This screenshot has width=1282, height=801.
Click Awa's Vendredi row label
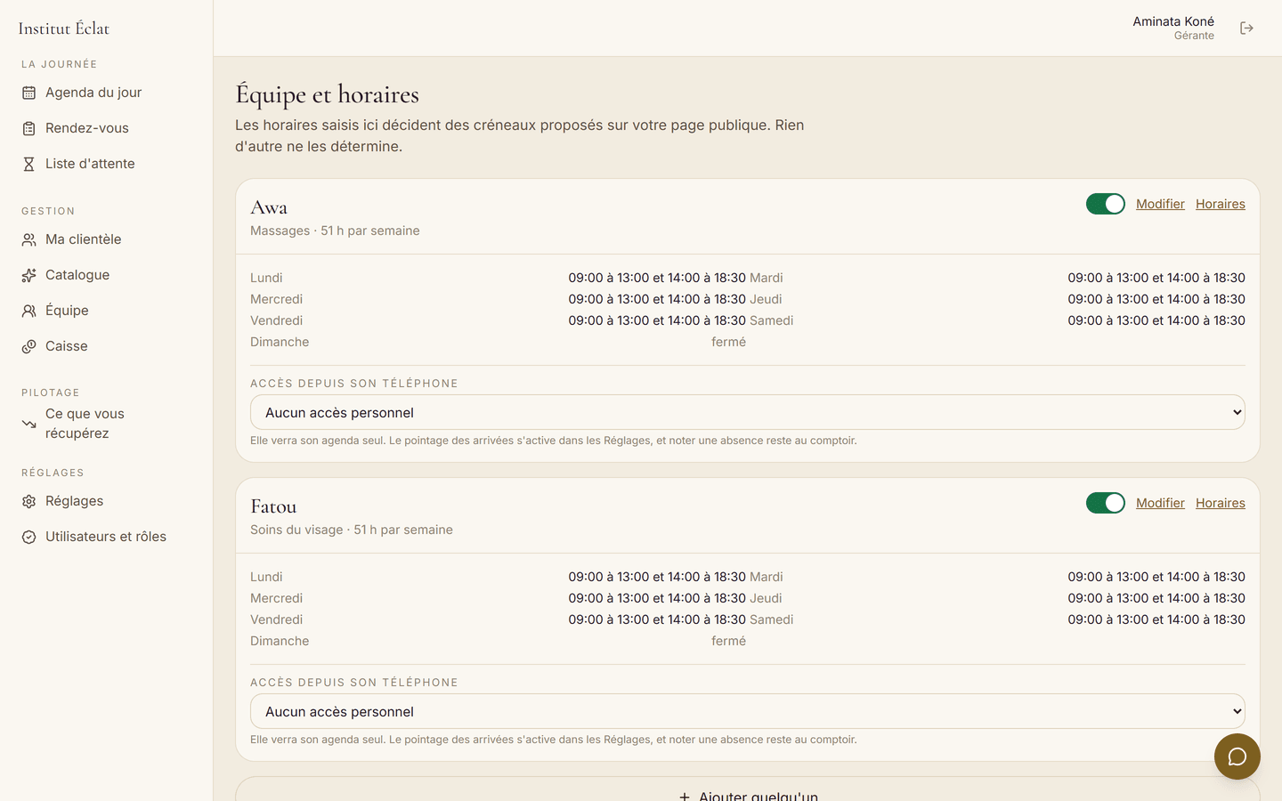[x=276, y=320]
